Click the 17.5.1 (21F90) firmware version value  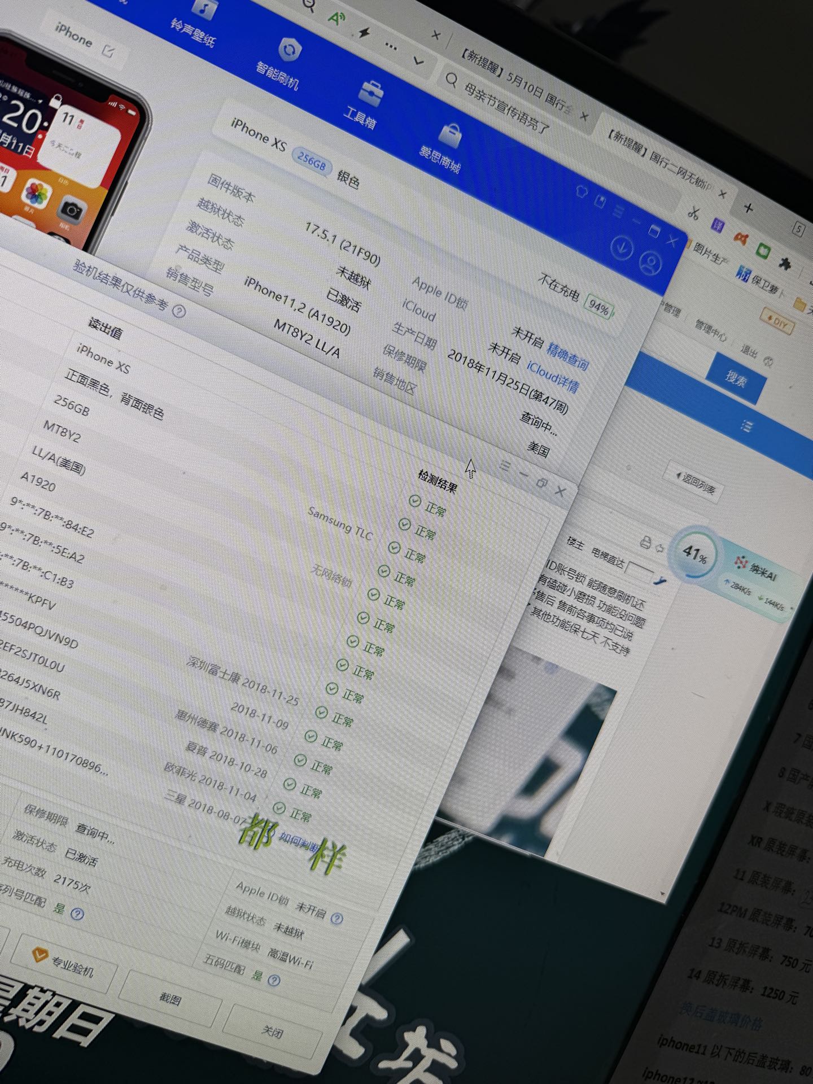(x=343, y=244)
